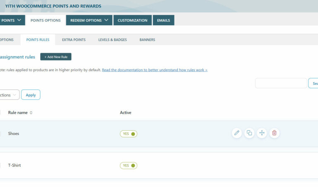Select the Shoes rule name
The image size is (318, 187).
[x=14, y=134]
